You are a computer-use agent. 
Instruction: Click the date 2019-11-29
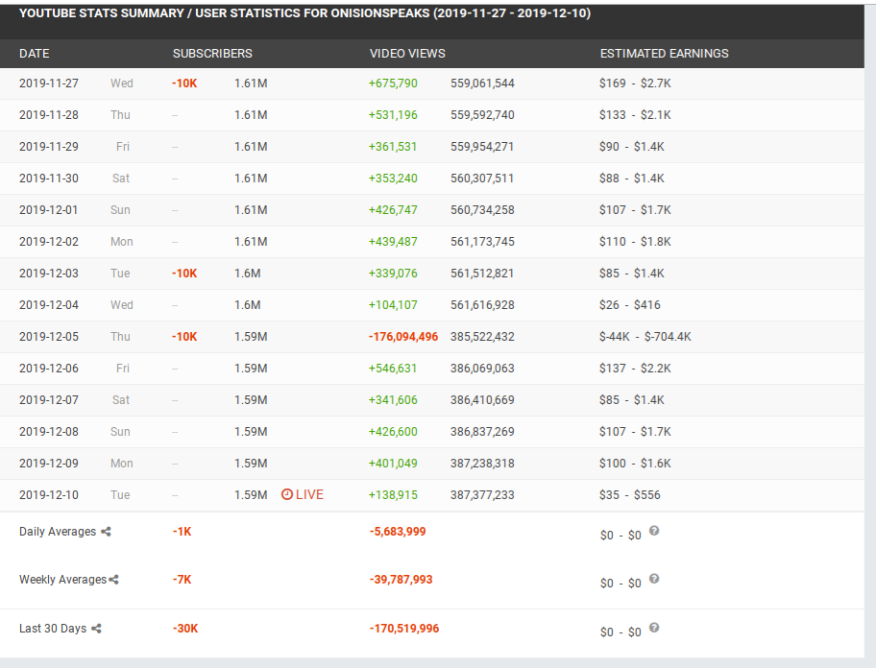click(x=49, y=147)
